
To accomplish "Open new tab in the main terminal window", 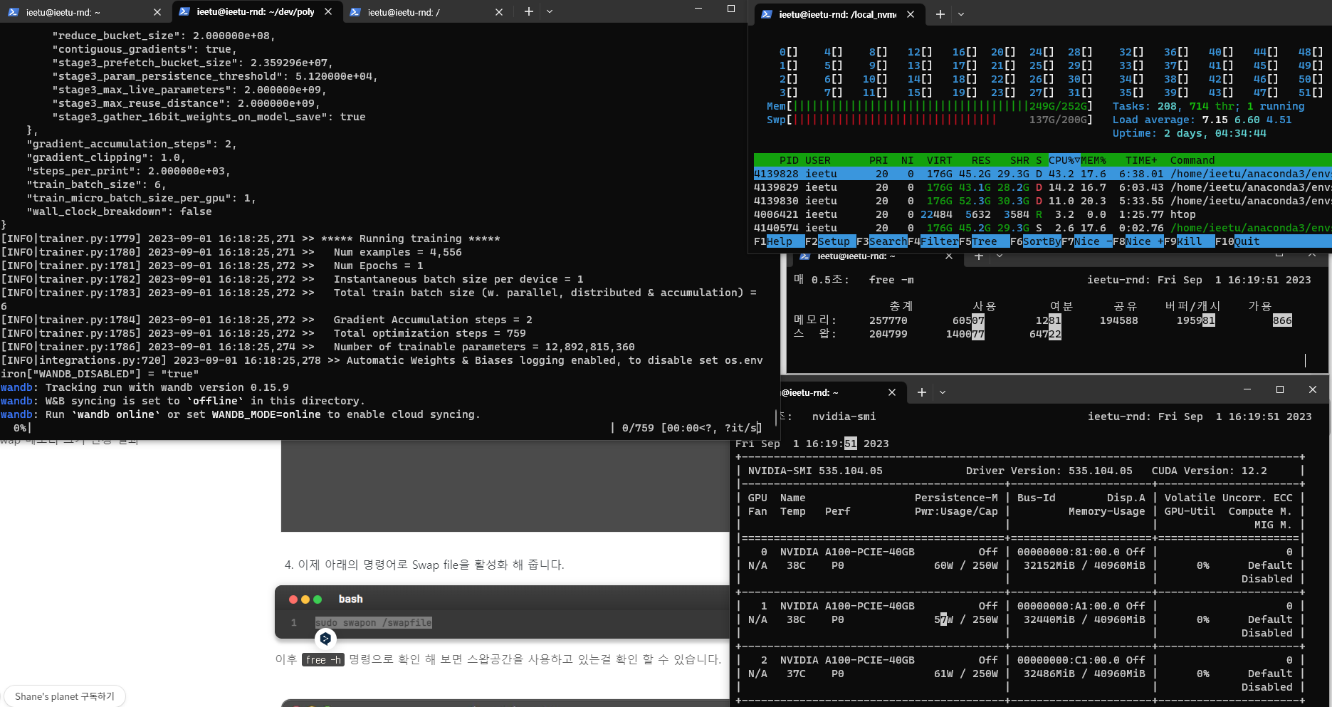I will (x=528, y=12).
